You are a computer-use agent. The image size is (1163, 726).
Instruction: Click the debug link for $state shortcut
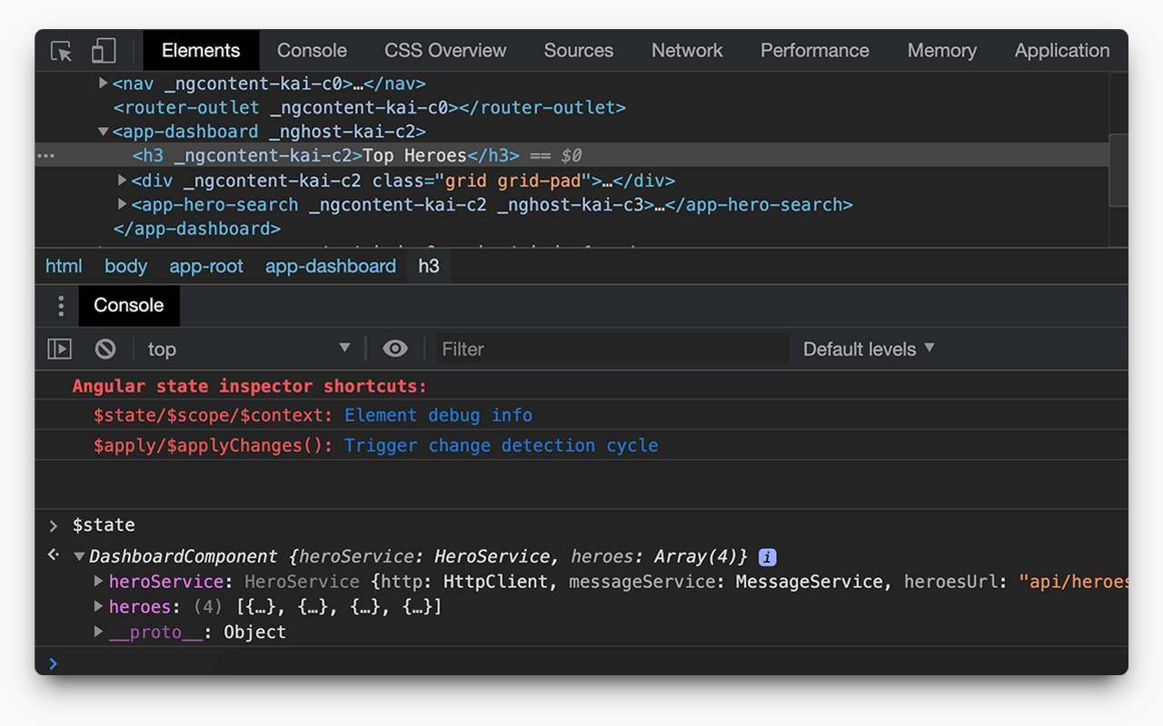[x=454, y=415]
